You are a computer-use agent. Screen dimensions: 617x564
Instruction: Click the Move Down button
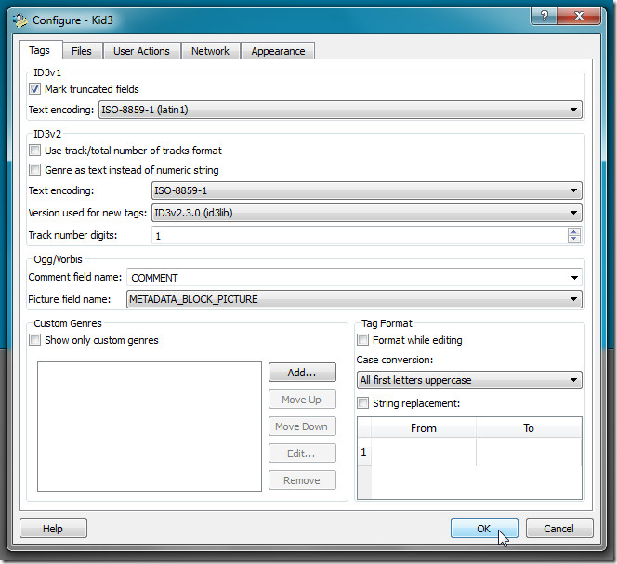click(x=302, y=426)
